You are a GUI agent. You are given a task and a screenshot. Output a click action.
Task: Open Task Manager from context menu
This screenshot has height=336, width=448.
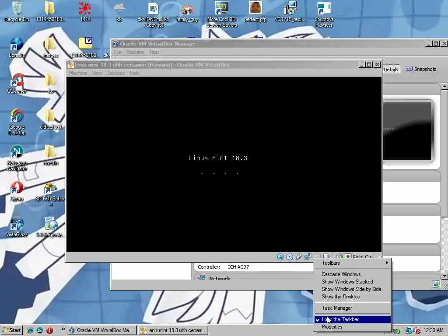pos(353,308)
